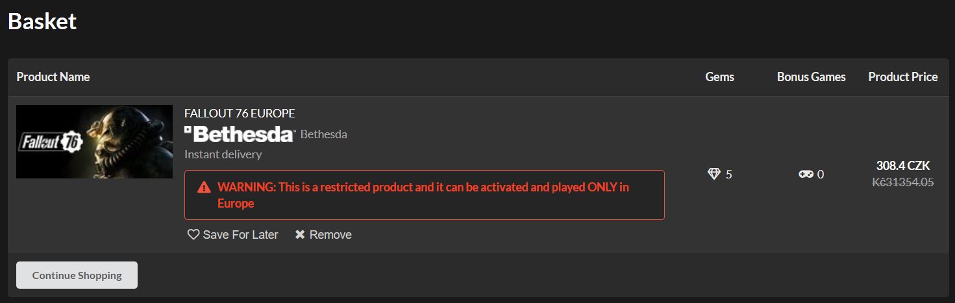Click the Bethesda publisher logo

click(x=240, y=134)
